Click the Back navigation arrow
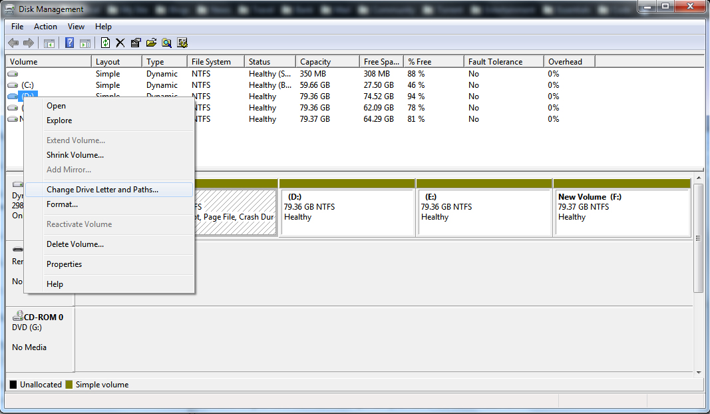 pos(13,43)
